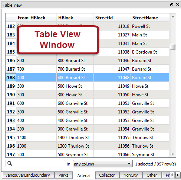The image size is (181, 180).
Task: Click the vertical scrollbar thumb
Action: coord(173,47)
